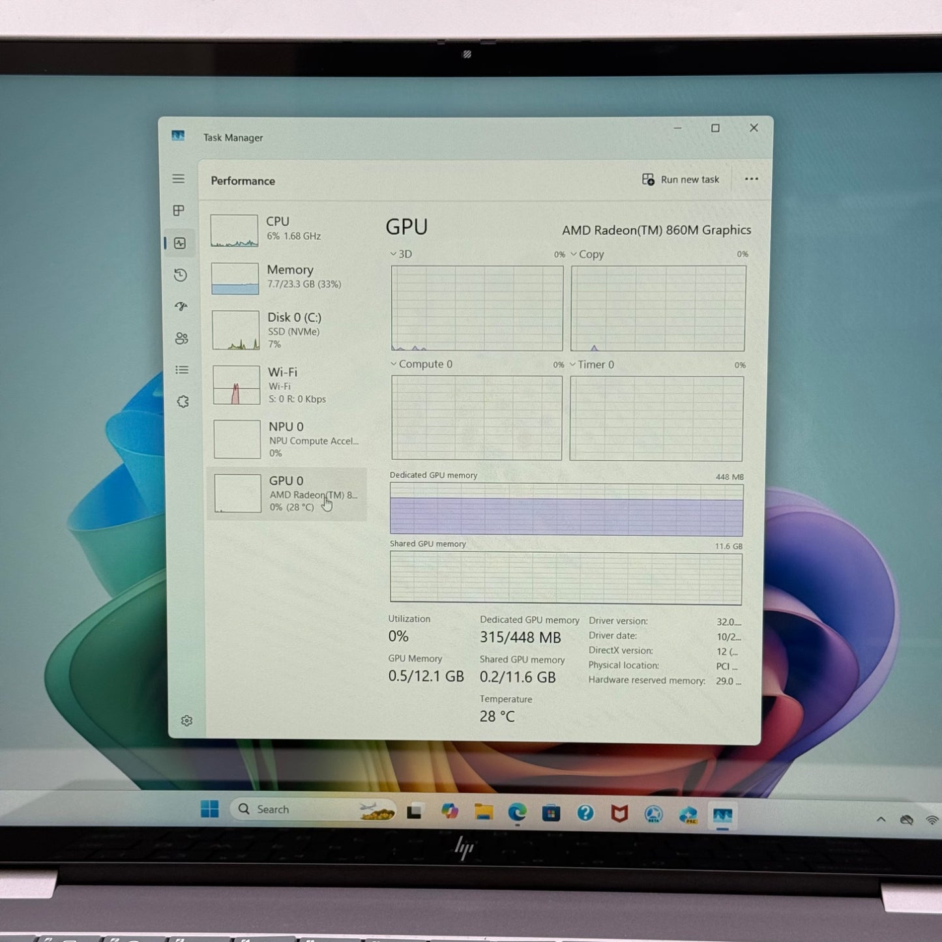Open the three-dots more options menu

pyautogui.click(x=751, y=179)
